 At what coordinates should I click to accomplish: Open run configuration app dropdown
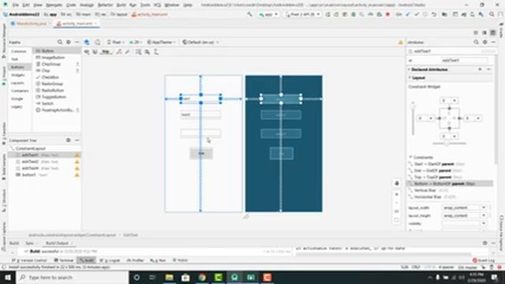click(x=268, y=14)
